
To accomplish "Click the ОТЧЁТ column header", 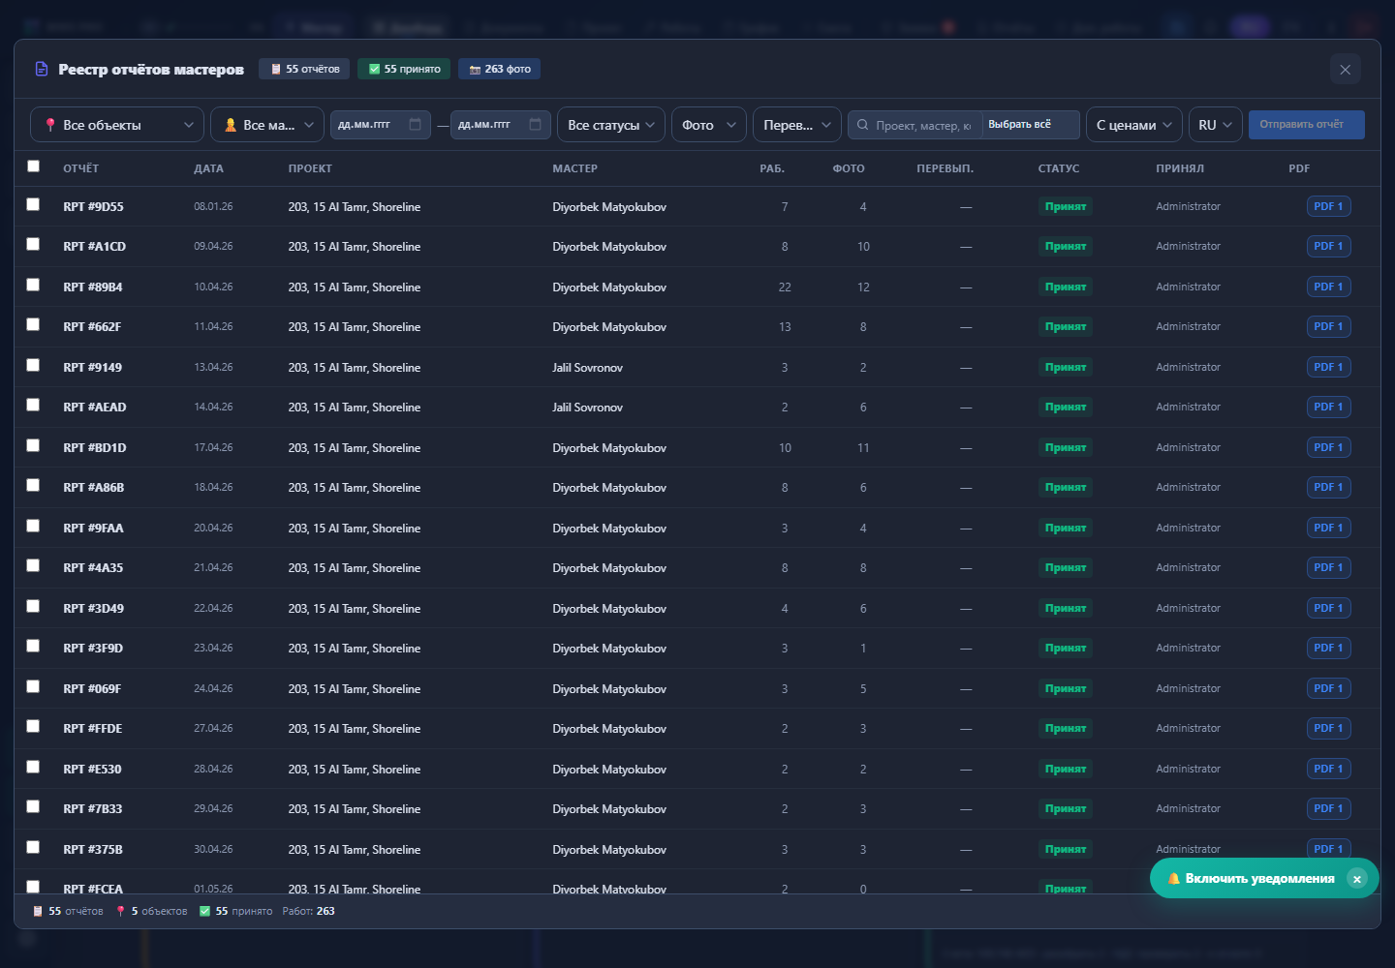I will pos(80,168).
